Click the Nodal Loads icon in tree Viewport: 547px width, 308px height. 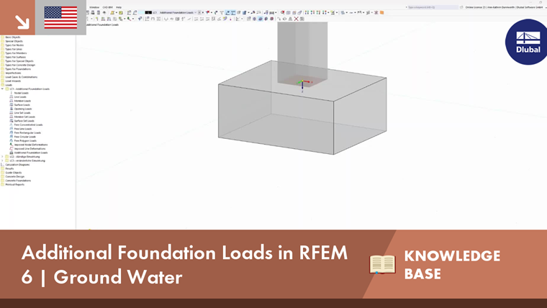click(12, 93)
